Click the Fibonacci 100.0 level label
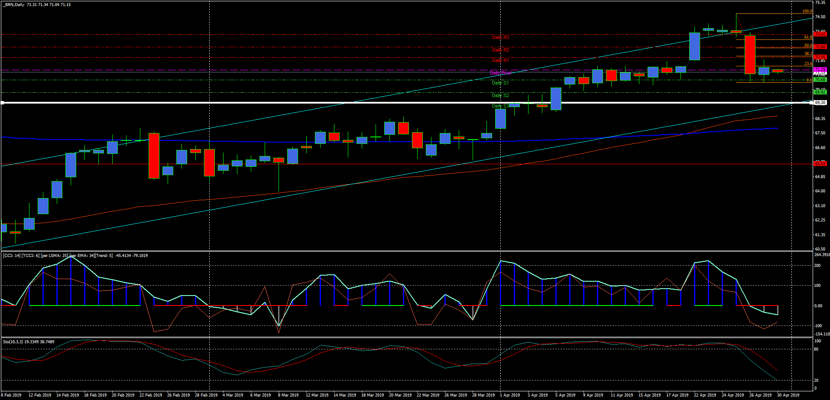 [x=807, y=11]
